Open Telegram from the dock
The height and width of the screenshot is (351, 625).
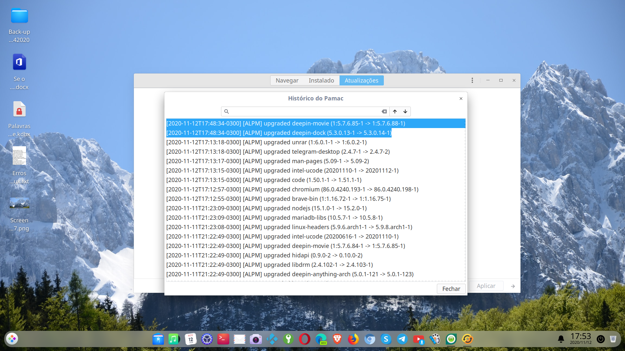click(403, 339)
